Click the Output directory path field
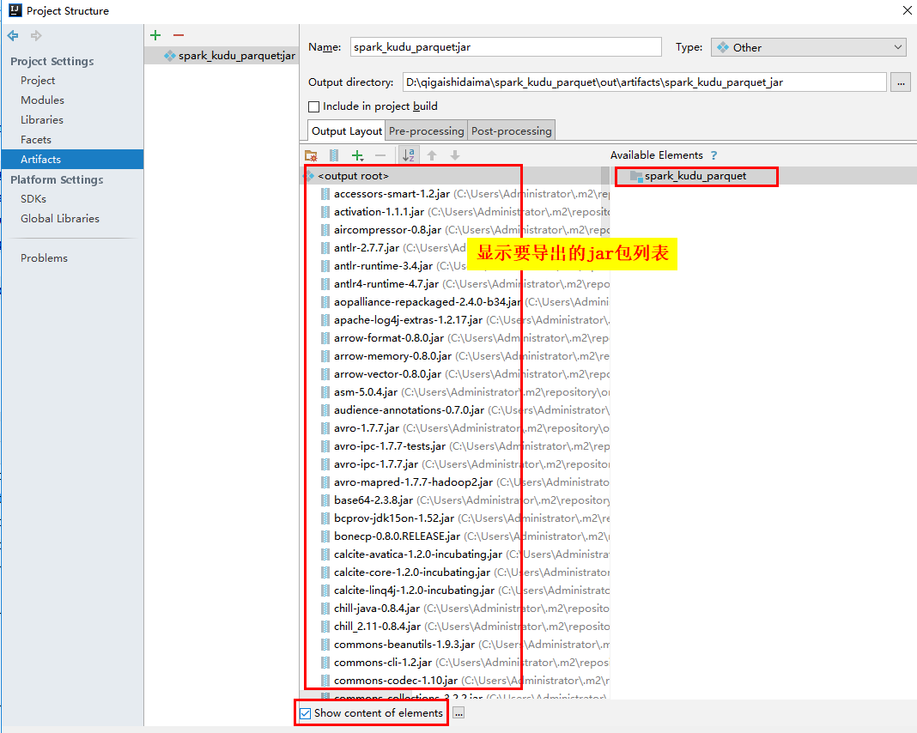917x733 pixels. click(645, 82)
